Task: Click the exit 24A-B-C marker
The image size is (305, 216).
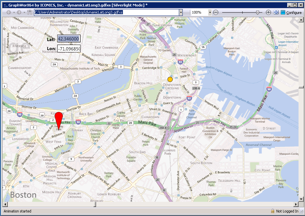Action: click(164, 128)
